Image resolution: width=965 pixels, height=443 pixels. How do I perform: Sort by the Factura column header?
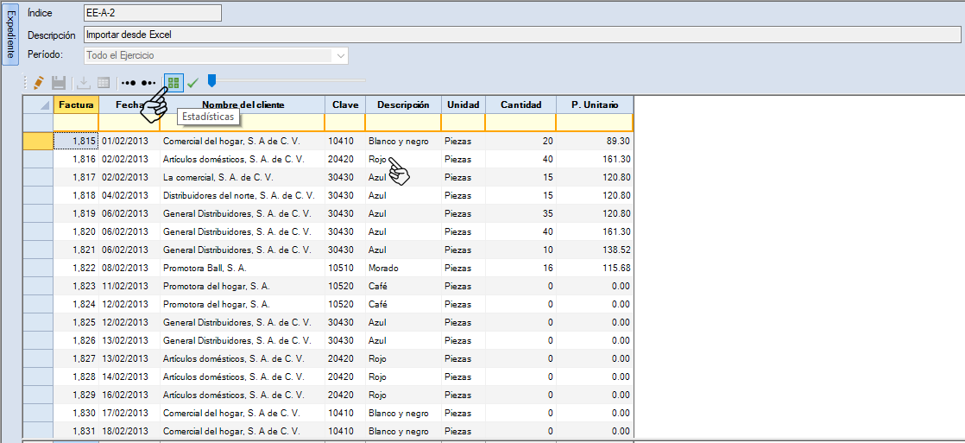pyautogui.click(x=76, y=104)
